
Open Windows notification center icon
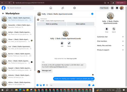(124, 90)
